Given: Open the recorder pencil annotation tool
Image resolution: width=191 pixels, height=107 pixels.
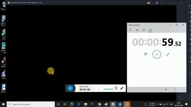Looking at the screenshot, I should point(122,88).
